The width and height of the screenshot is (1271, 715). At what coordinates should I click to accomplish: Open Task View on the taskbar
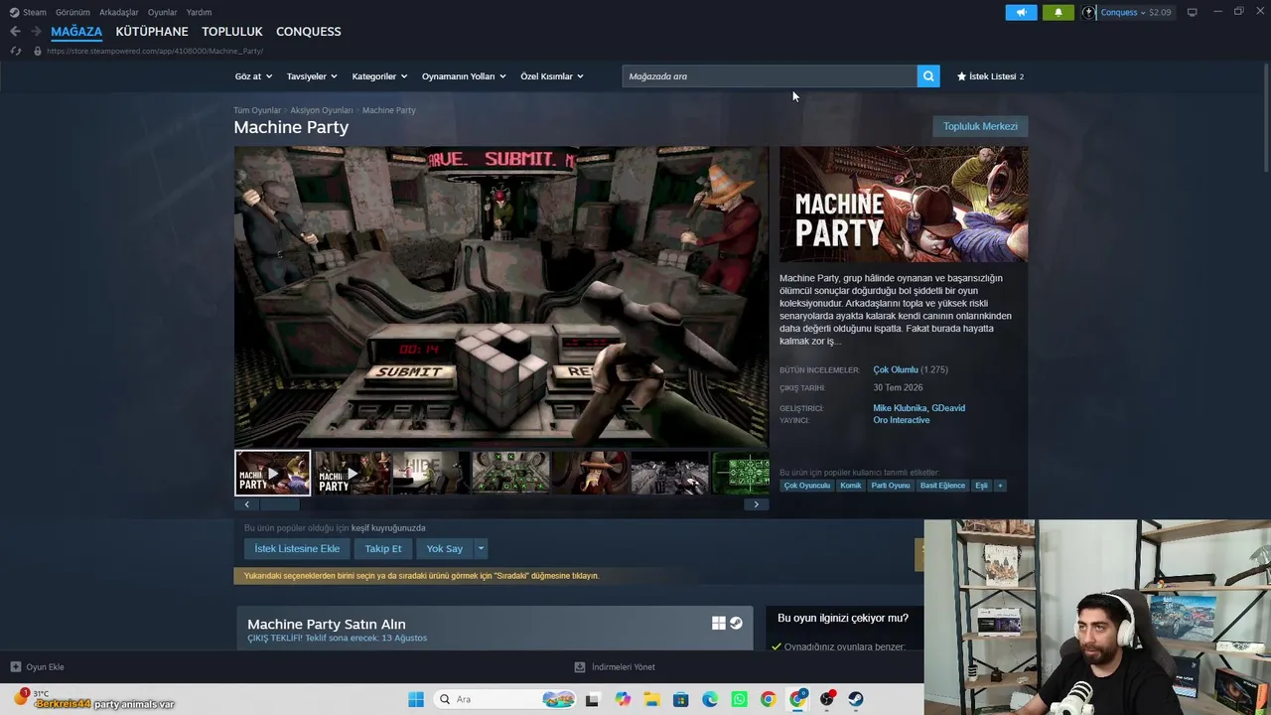(593, 699)
